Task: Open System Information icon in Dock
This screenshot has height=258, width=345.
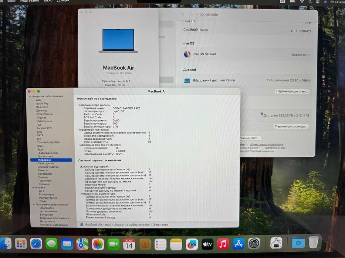Action: (276, 243)
